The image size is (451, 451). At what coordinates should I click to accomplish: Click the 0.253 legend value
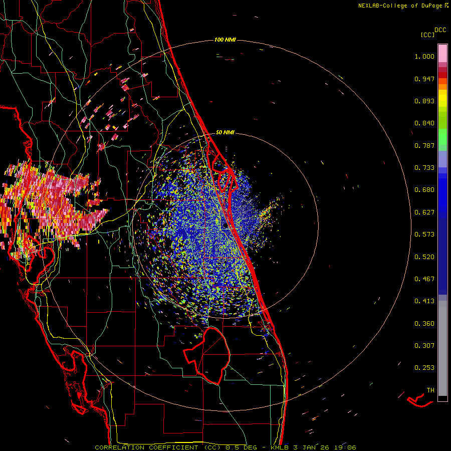(x=424, y=368)
